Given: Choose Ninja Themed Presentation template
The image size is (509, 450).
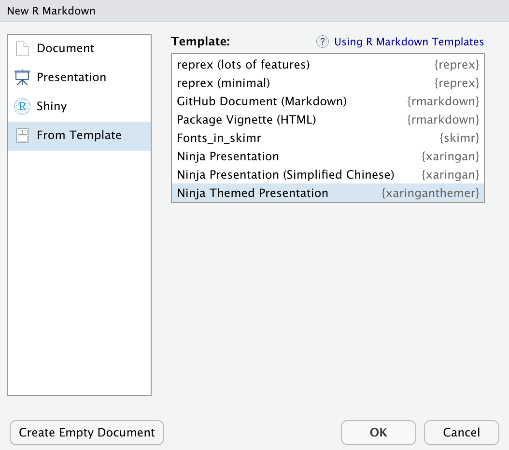Looking at the screenshot, I should click(328, 193).
